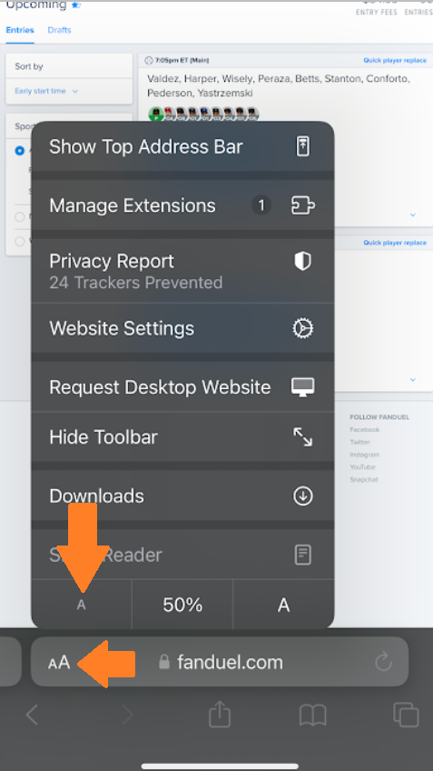
Task: Open Website Settings from the menu
Action: pyautogui.click(x=182, y=328)
